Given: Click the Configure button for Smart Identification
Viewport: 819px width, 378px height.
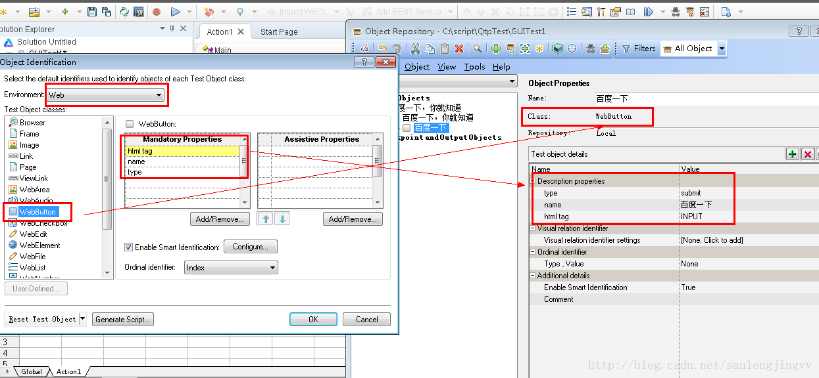Looking at the screenshot, I should coord(250,247).
